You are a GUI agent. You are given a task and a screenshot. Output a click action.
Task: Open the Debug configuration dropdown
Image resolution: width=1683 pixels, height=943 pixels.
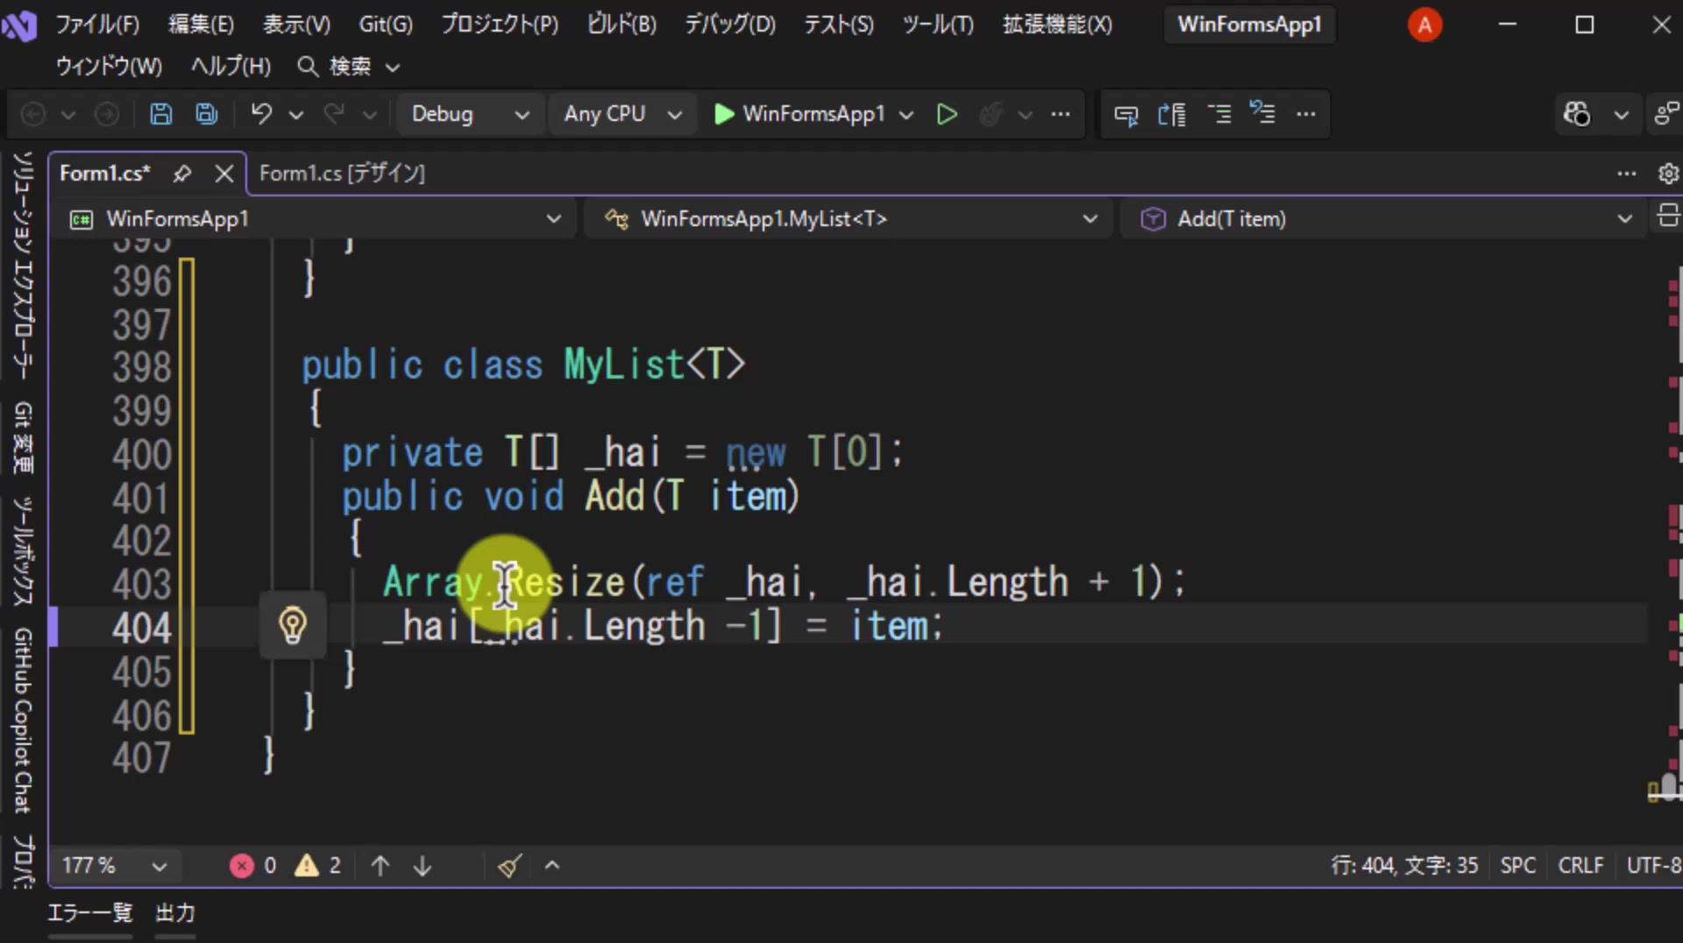point(470,114)
